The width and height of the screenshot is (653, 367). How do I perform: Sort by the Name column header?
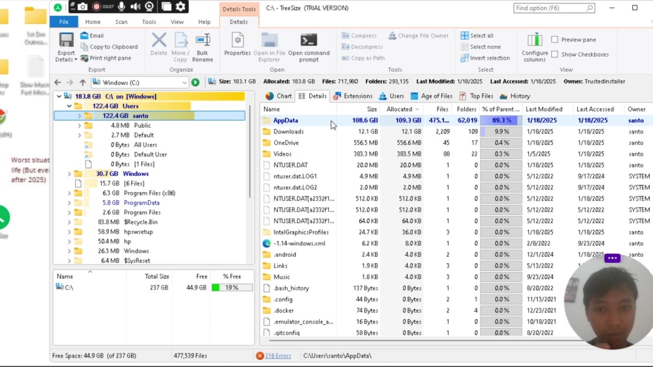point(299,109)
